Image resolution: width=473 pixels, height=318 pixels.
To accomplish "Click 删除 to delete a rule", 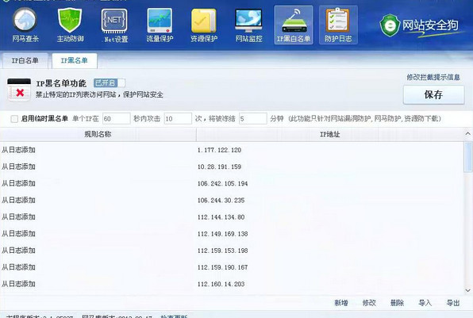I will coord(397,303).
